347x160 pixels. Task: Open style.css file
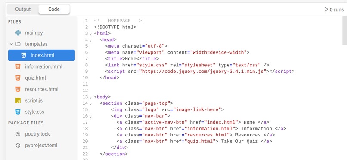pos(34,112)
